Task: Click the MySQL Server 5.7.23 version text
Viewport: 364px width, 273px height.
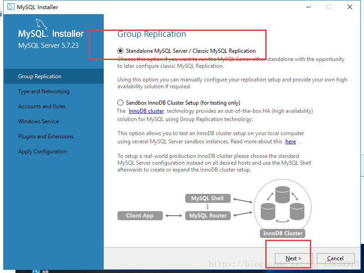Action: [x=49, y=45]
